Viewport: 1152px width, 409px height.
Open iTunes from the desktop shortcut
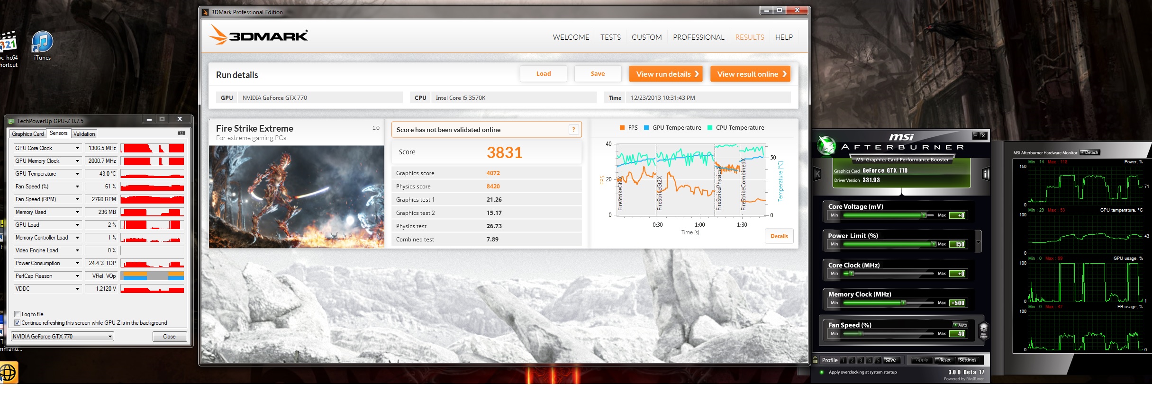pyautogui.click(x=42, y=46)
